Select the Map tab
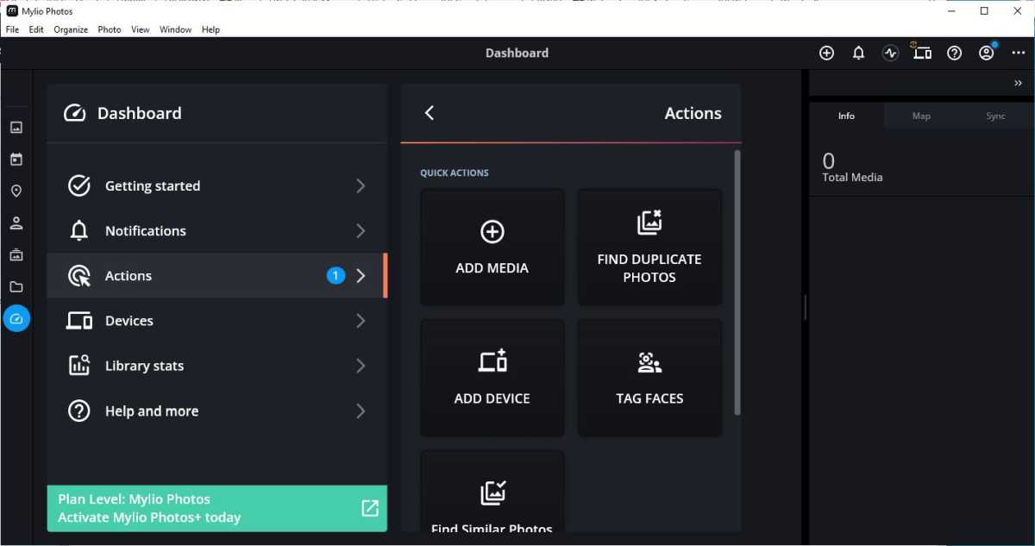This screenshot has height=546, width=1035. [921, 116]
